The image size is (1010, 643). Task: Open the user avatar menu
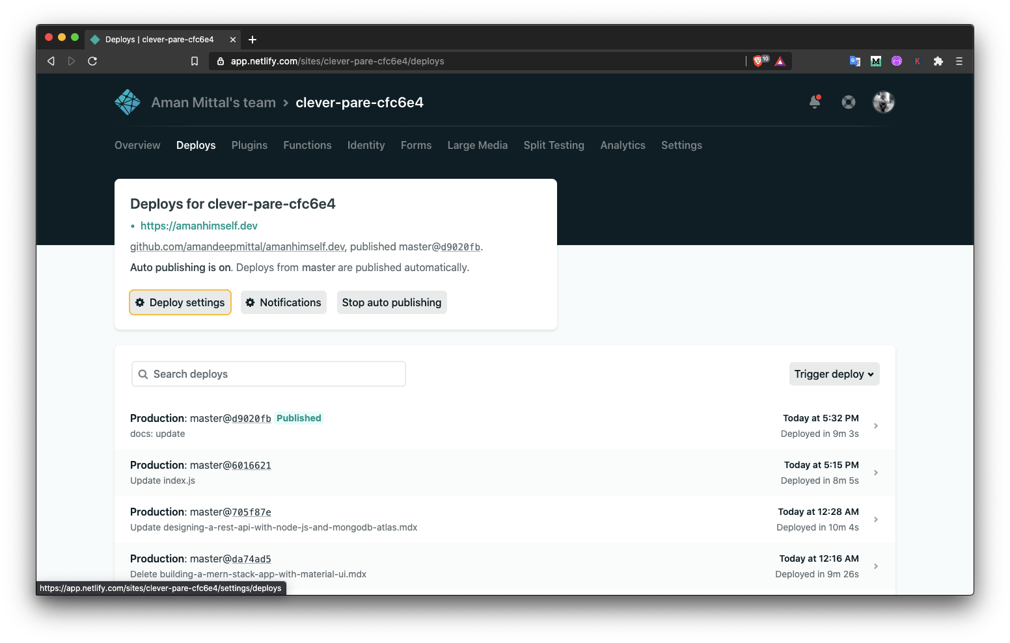(x=884, y=102)
